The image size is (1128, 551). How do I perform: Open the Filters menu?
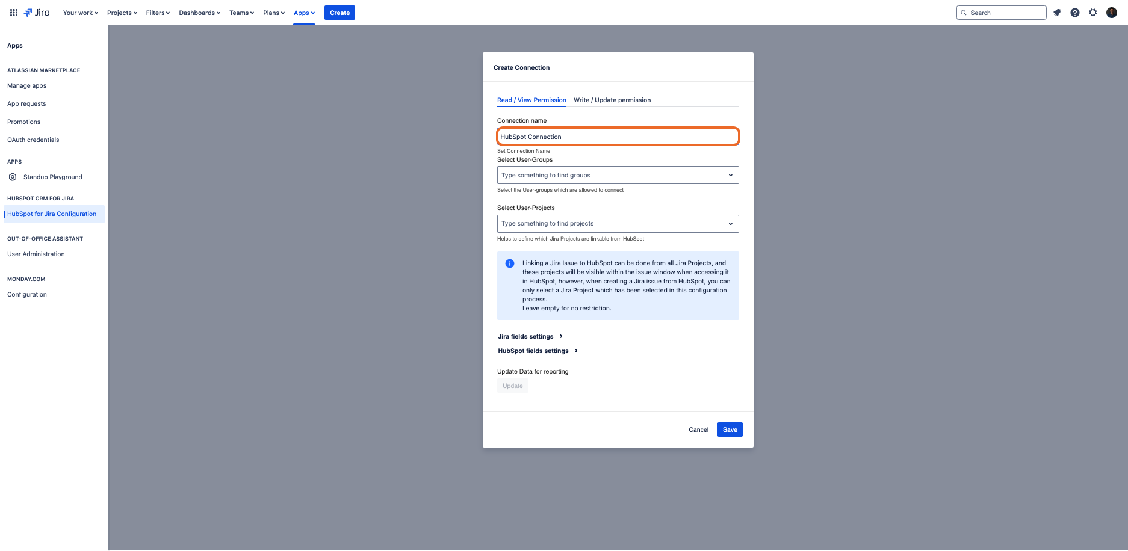pyautogui.click(x=158, y=13)
